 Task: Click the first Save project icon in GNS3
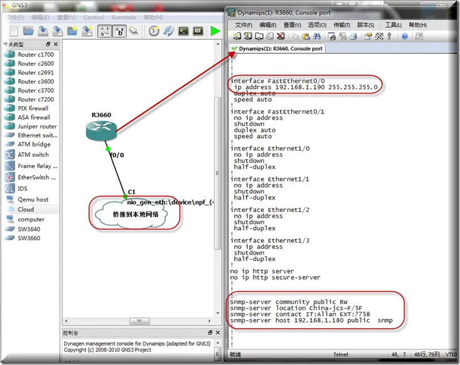(x=43, y=31)
